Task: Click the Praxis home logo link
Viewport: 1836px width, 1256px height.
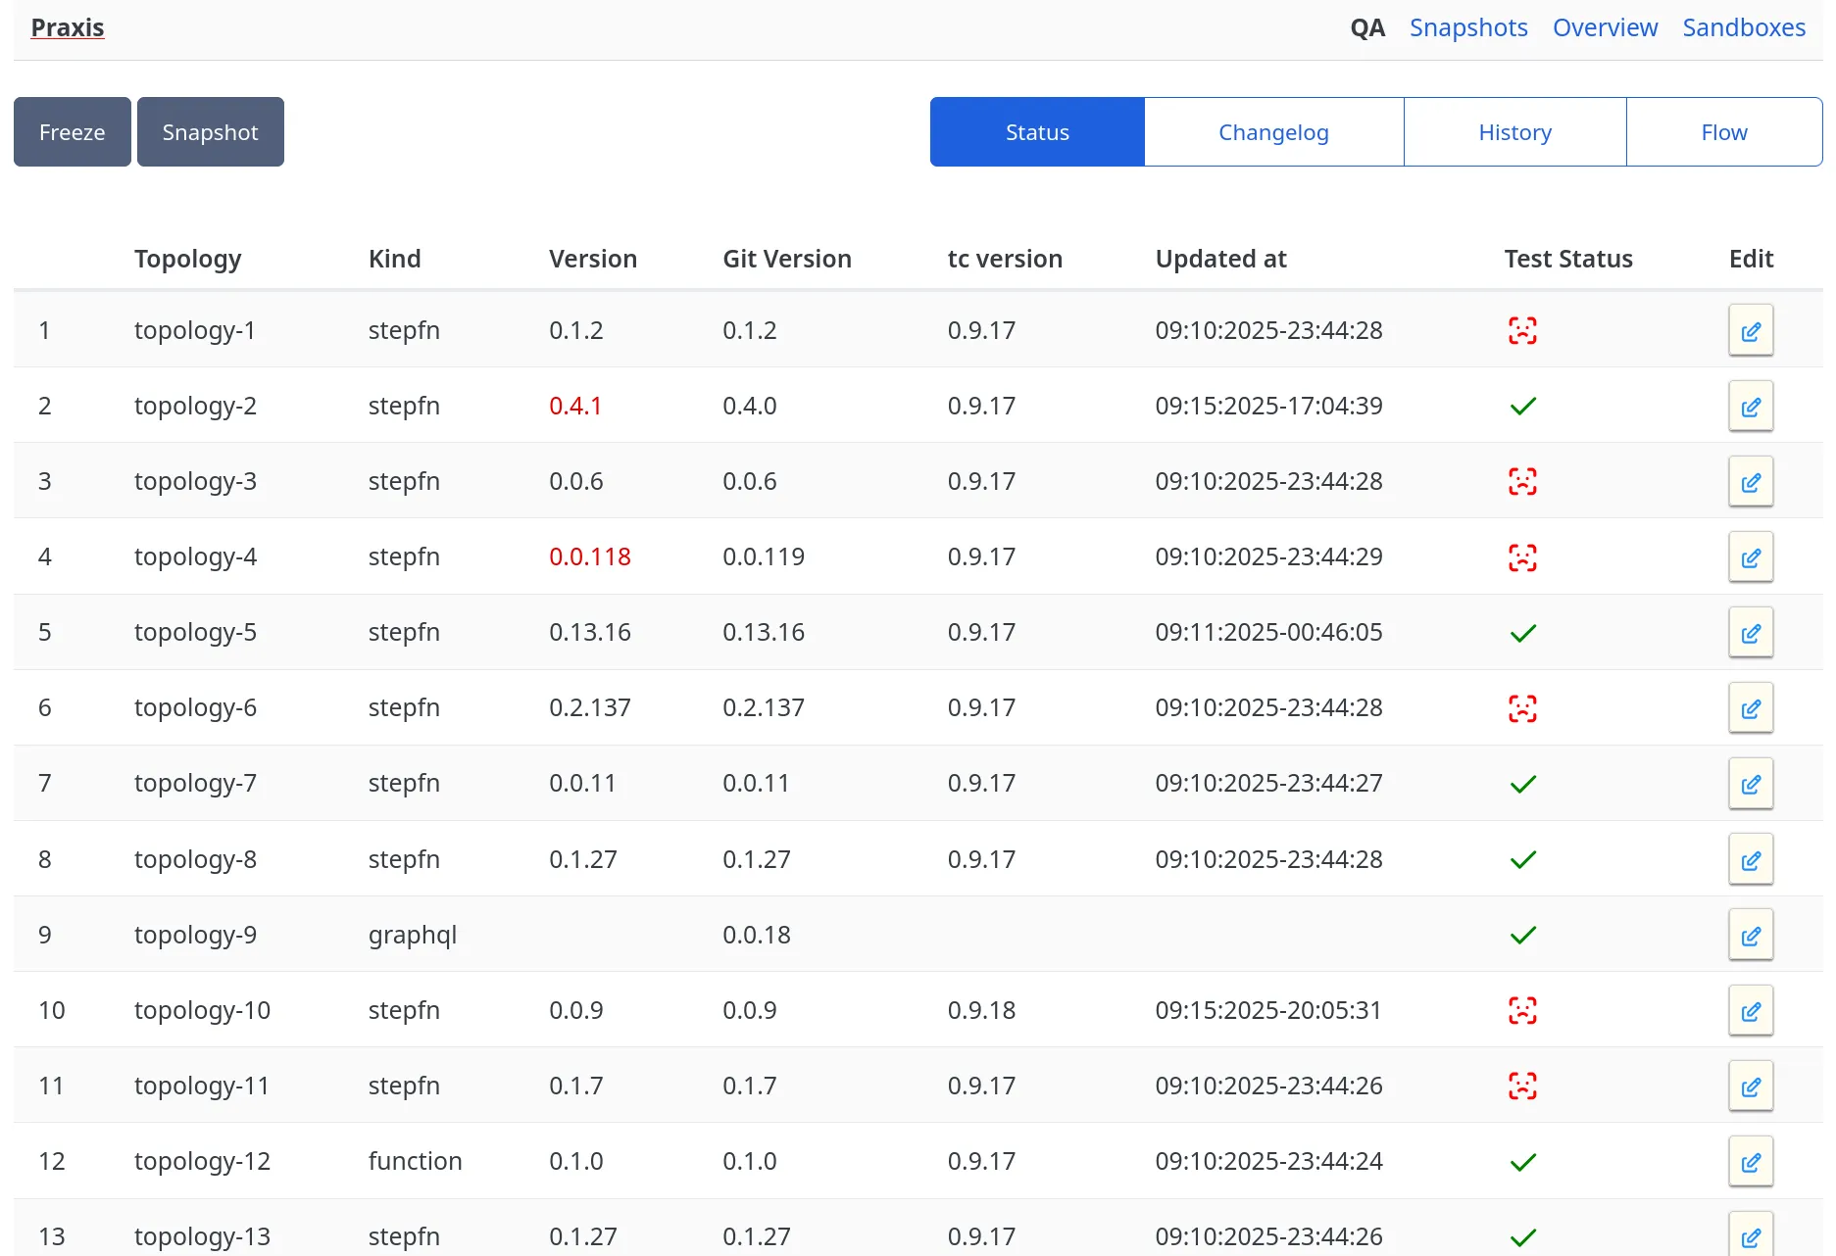Action: tap(68, 27)
